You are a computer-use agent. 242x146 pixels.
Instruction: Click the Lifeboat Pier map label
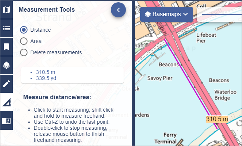(x=206, y=38)
